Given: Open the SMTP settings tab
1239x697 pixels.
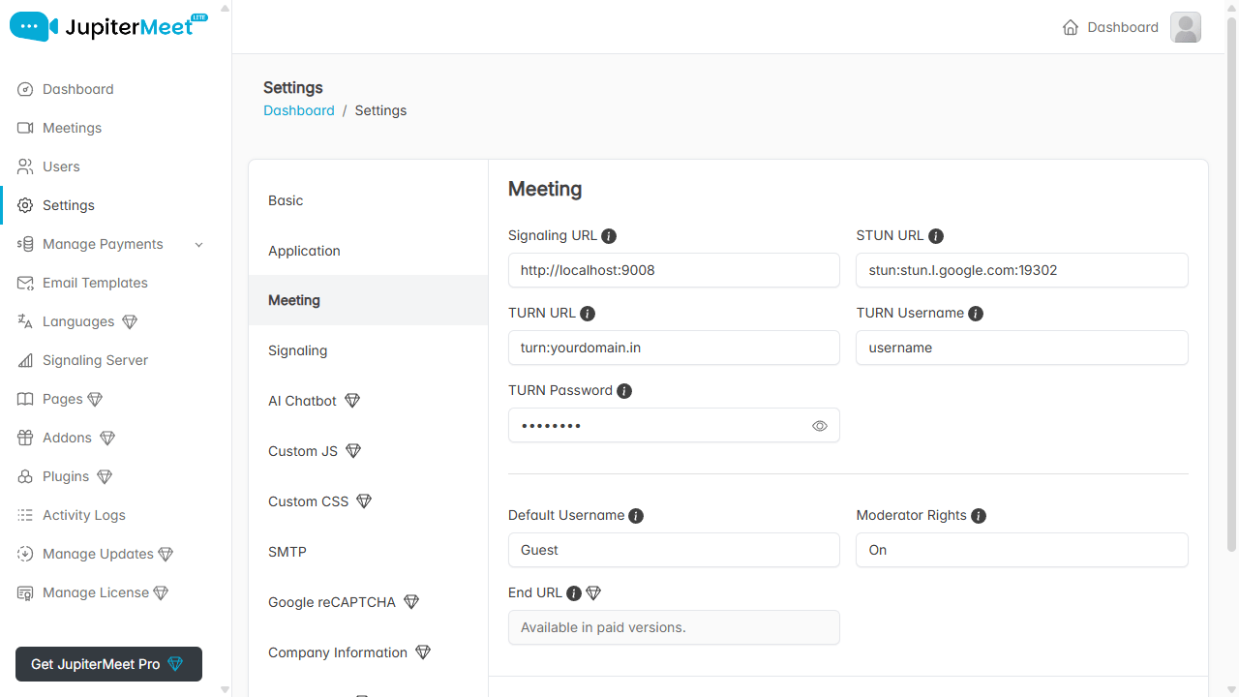Looking at the screenshot, I should 369,552.
